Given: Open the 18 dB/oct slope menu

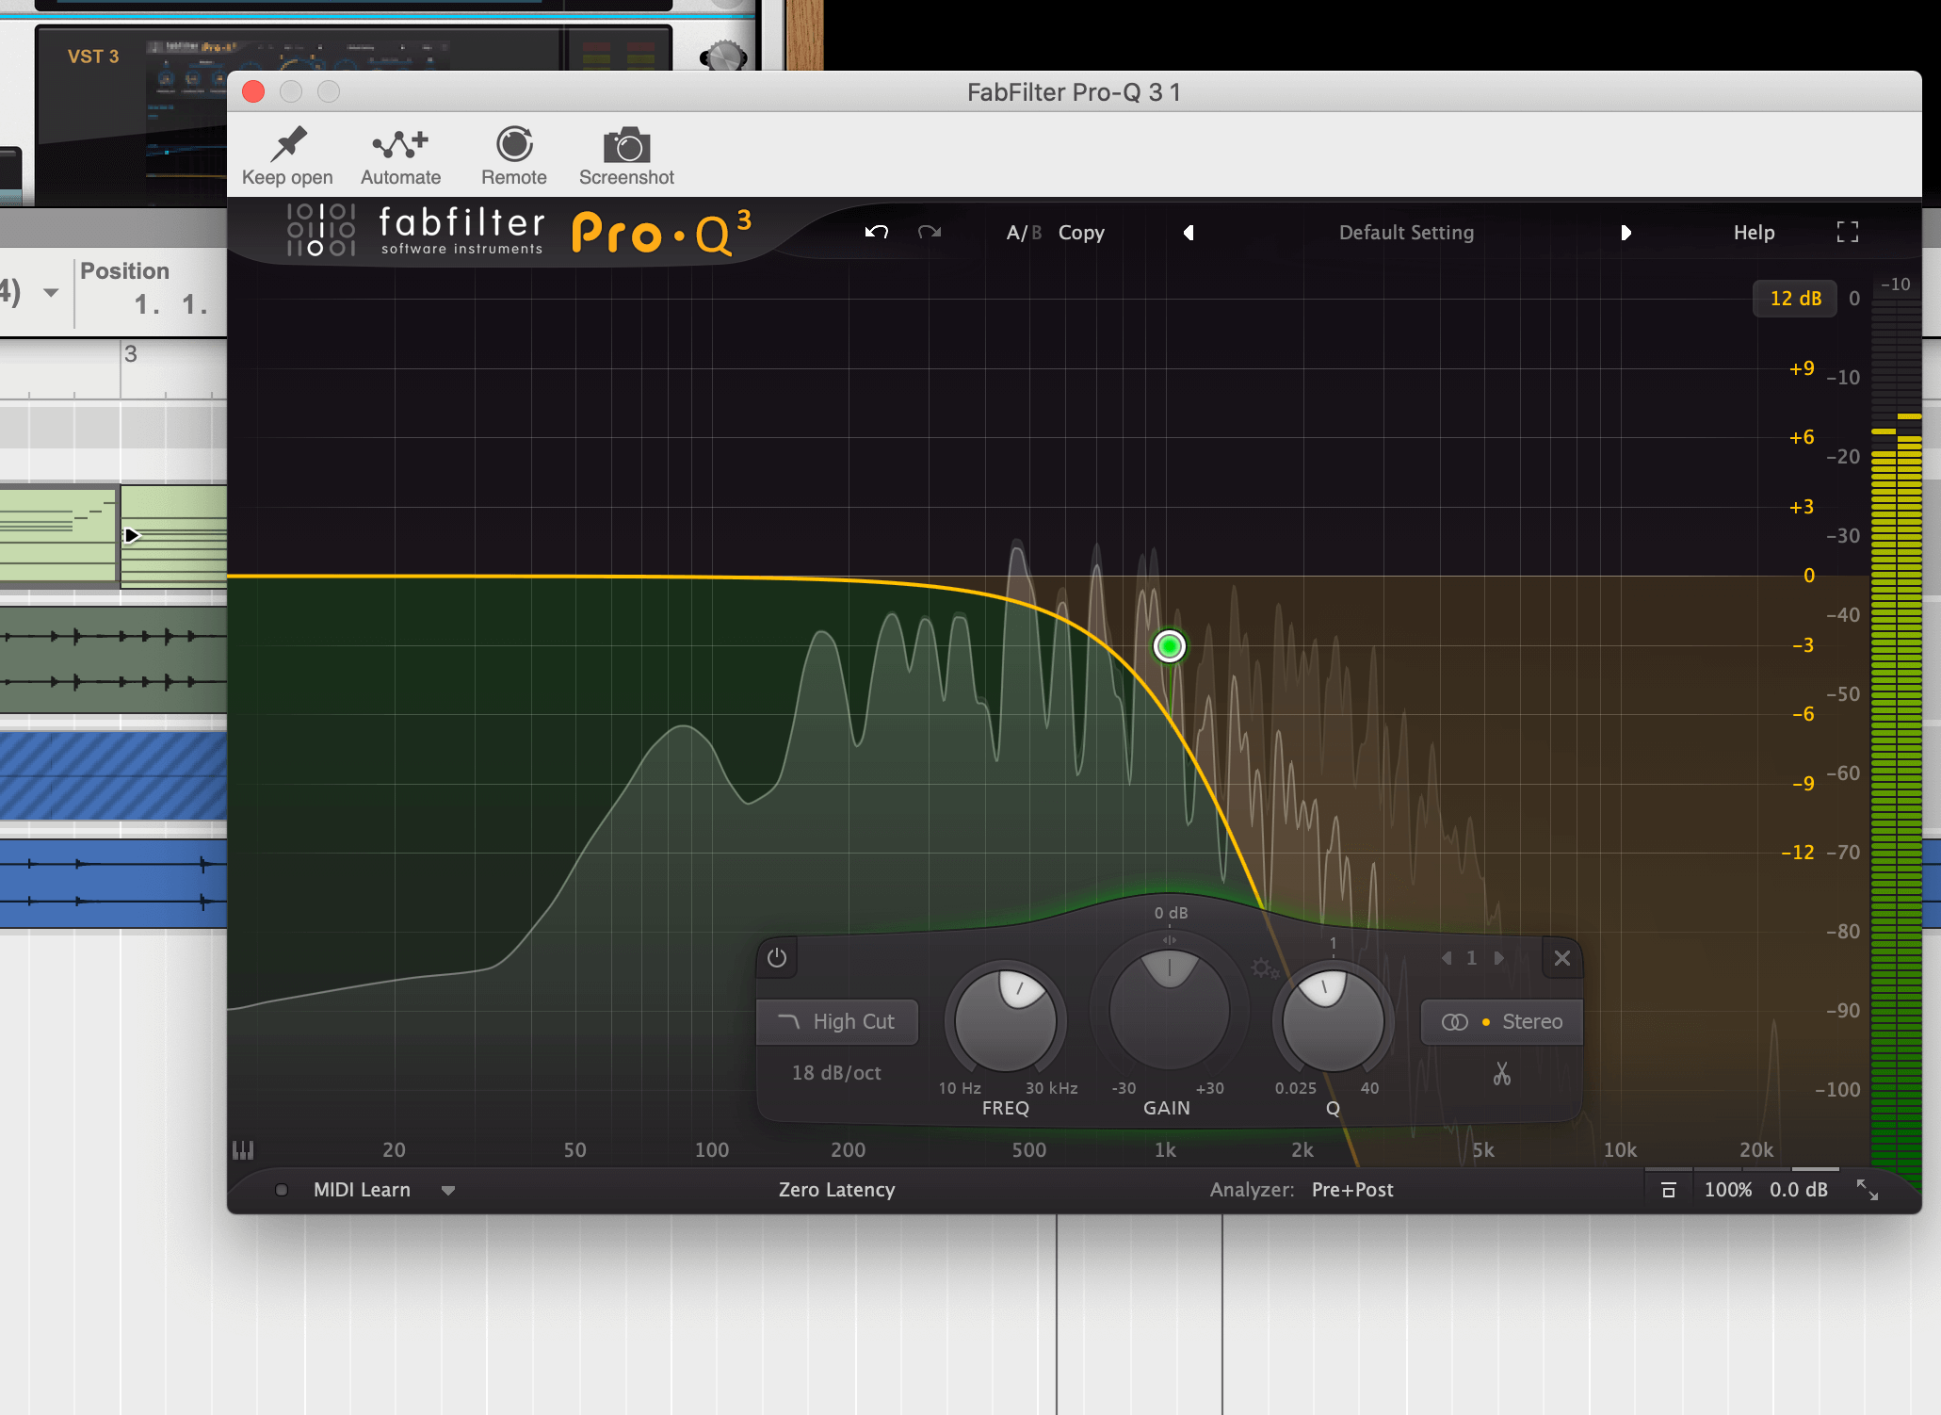Looking at the screenshot, I should pos(836,1073).
